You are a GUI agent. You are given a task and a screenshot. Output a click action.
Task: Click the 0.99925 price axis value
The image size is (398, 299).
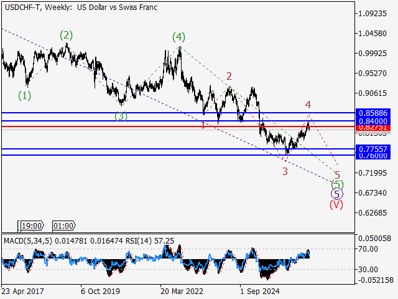coord(372,54)
